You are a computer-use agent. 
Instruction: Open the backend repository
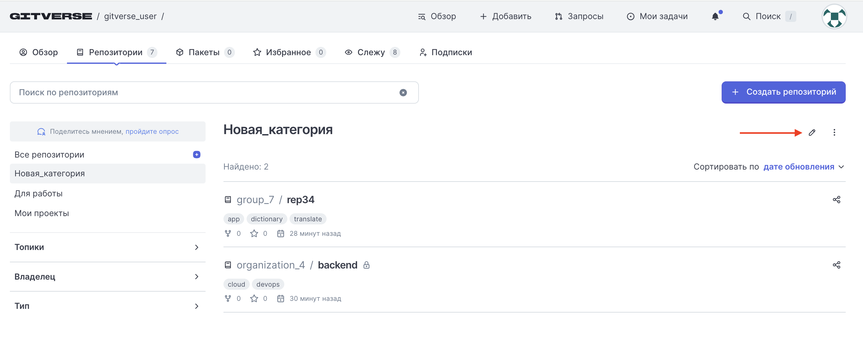pyautogui.click(x=337, y=265)
